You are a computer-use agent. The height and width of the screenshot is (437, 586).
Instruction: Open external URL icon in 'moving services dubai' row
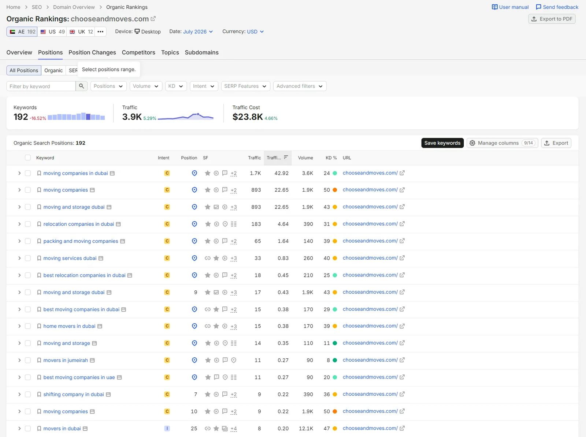click(402, 258)
